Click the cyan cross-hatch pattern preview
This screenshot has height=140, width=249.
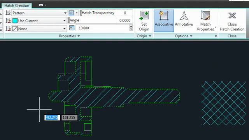tap(224, 103)
